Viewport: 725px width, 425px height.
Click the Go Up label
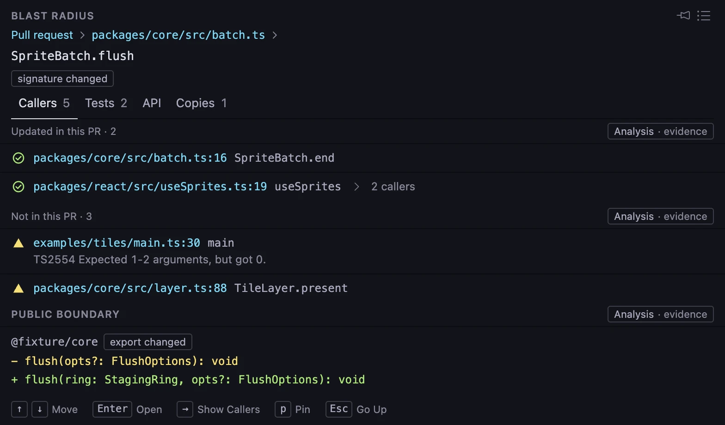tap(371, 409)
